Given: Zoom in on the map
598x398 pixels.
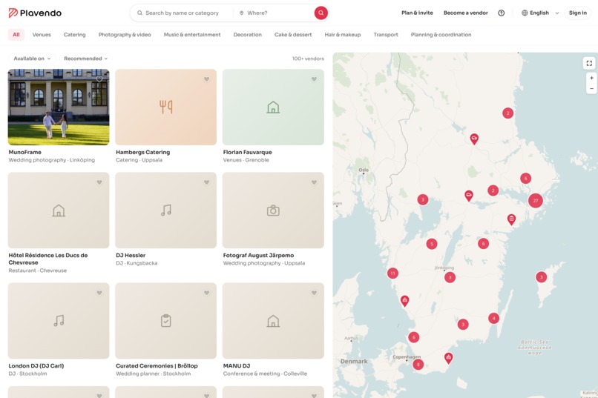Looking at the screenshot, I should tap(591, 78).
